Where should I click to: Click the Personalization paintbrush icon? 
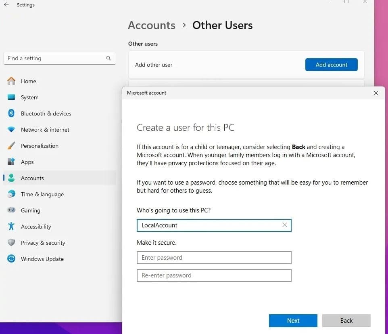tap(11, 146)
